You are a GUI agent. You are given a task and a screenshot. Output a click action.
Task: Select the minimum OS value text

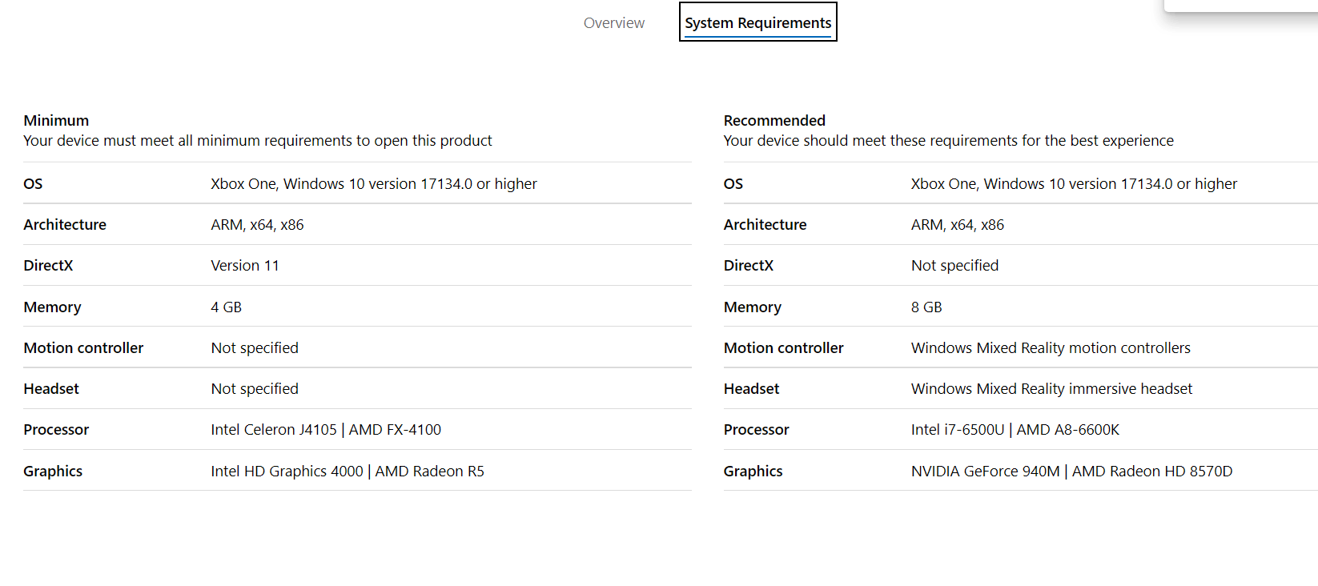point(374,184)
